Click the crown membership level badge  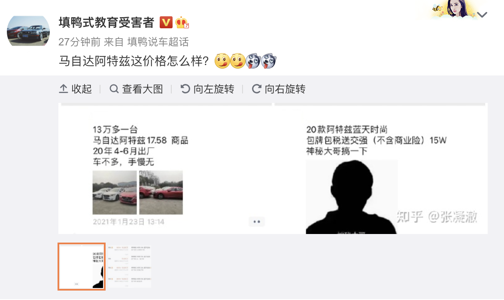tap(182, 22)
